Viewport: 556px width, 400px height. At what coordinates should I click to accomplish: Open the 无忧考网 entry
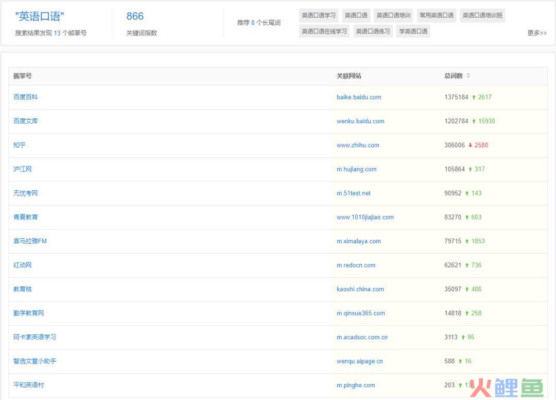click(26, 193)
